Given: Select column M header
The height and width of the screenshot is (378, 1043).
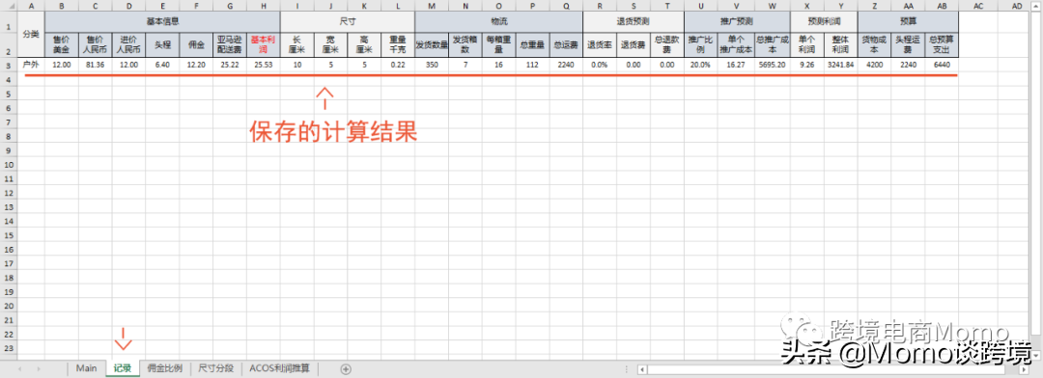Looking at the screenshot, I should click(431, 6).
